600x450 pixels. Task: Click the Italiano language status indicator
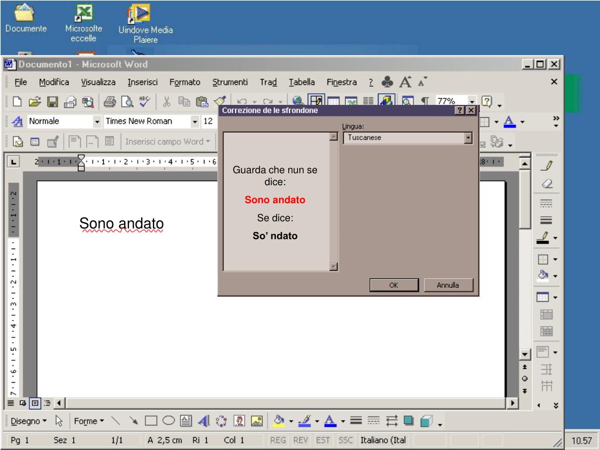tap(383, 440)
